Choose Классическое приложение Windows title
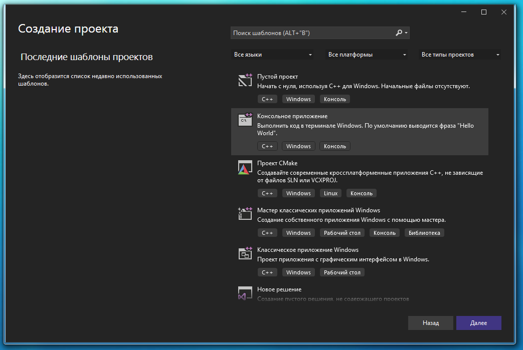This screenshot has height=350, width=523. [308, 250]
